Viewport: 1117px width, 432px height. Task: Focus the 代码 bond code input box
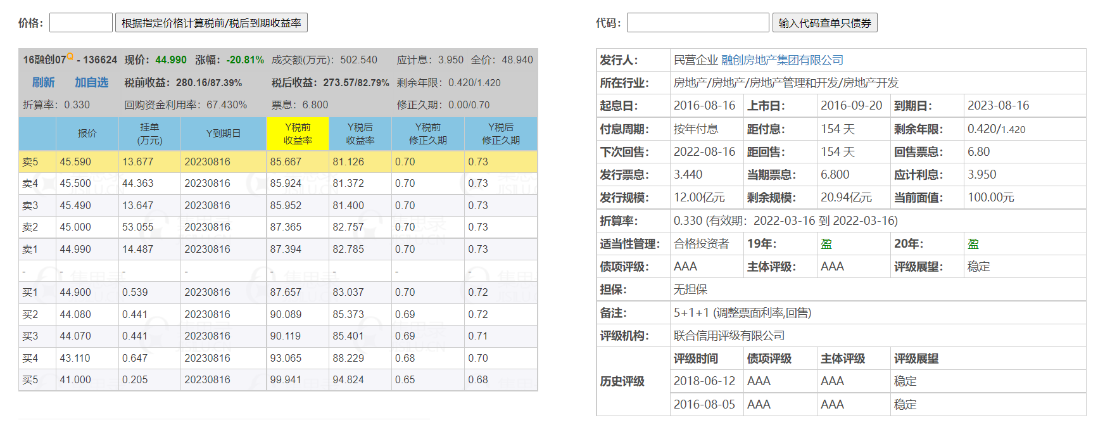[697, 23]
